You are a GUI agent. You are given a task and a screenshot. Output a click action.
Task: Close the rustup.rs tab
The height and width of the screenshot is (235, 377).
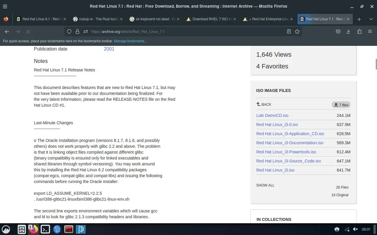tap(121, 19)
